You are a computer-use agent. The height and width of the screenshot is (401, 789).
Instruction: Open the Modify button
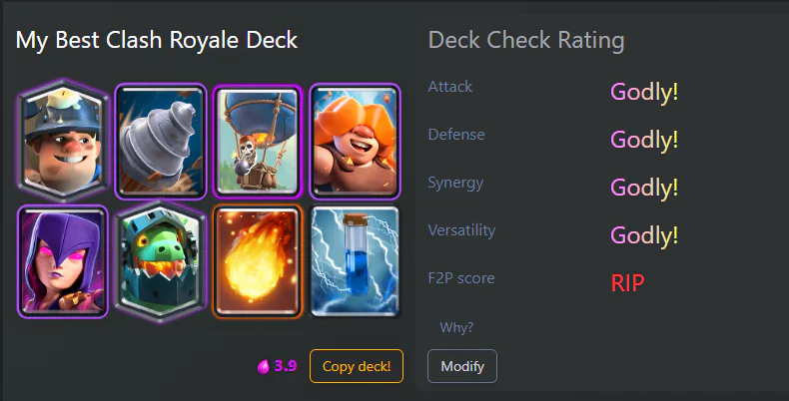tap(462, 366)
